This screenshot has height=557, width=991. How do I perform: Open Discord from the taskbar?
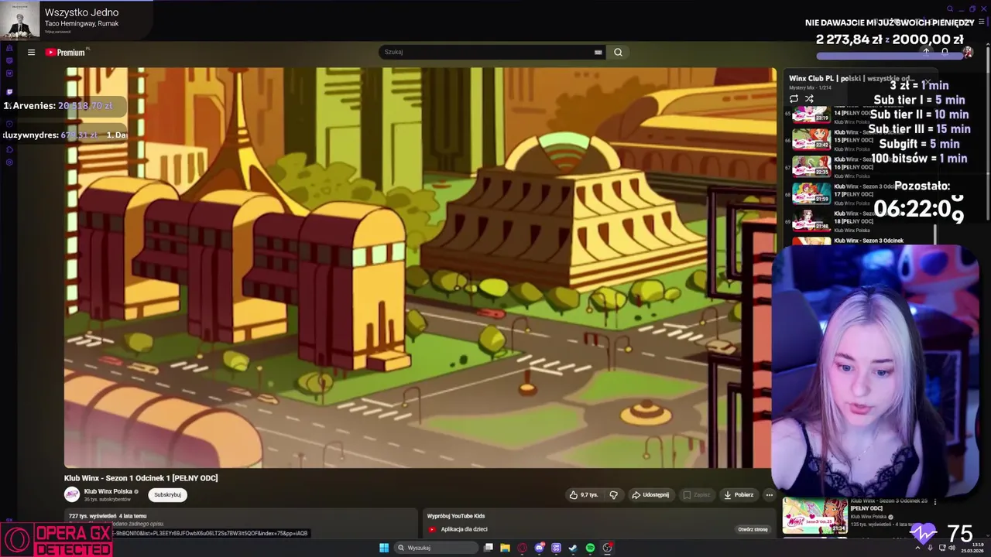(539, 548)
